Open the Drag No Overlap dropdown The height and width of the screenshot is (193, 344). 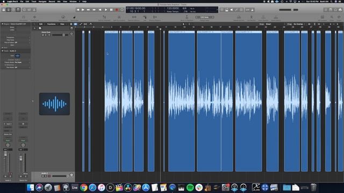[x=299, y=24]
